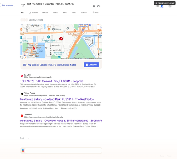Click the microphone voice search icon
This screenshot has height=159, width=177.
(94, 6)
